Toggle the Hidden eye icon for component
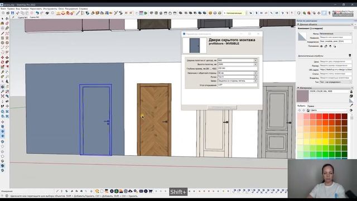This screenshot has width=357, height=201. [x=321, y=46]
